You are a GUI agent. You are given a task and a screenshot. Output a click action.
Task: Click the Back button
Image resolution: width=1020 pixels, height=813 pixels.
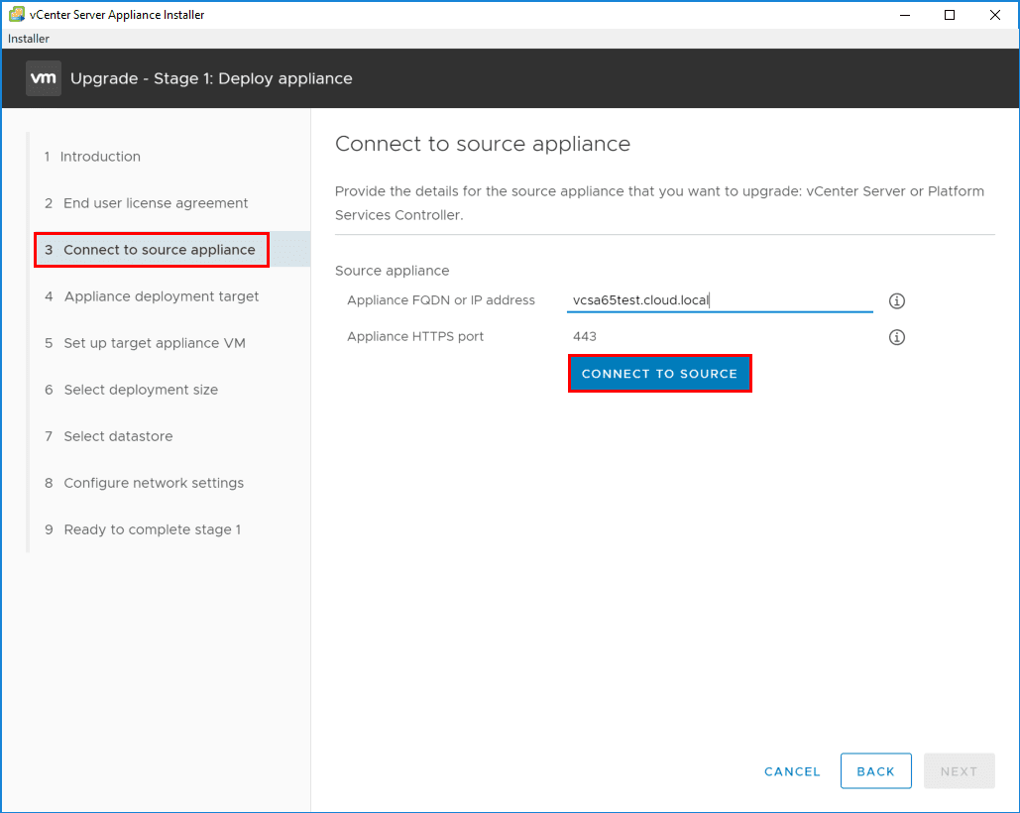875,771
